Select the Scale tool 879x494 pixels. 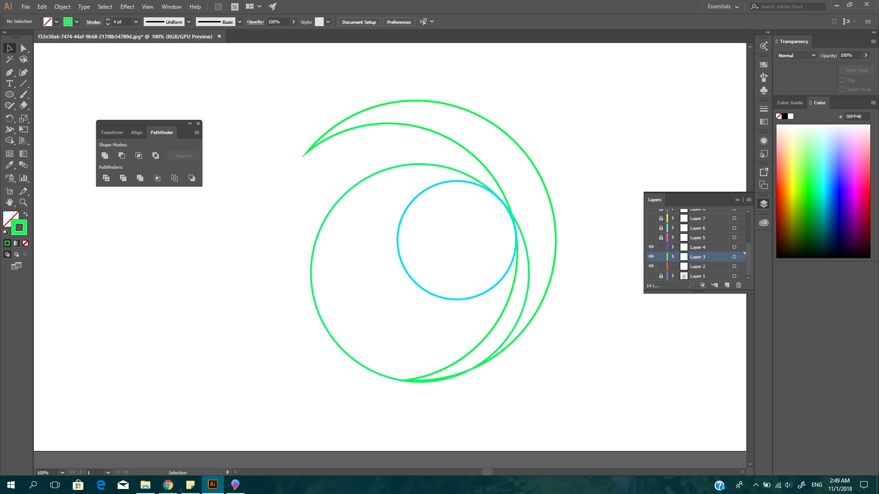point(23,118)
